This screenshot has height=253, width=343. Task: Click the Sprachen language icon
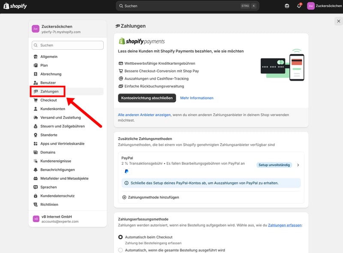pyautogui.click(x=36, y=187)
